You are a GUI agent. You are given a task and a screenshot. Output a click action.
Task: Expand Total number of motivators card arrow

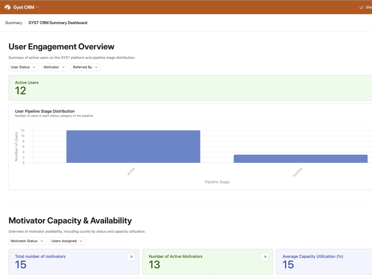coord(131,257)
